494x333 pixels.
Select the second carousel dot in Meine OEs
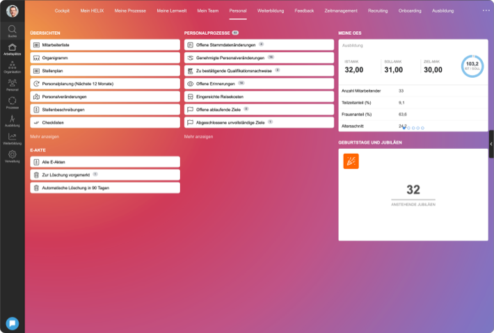coord(408,128)
